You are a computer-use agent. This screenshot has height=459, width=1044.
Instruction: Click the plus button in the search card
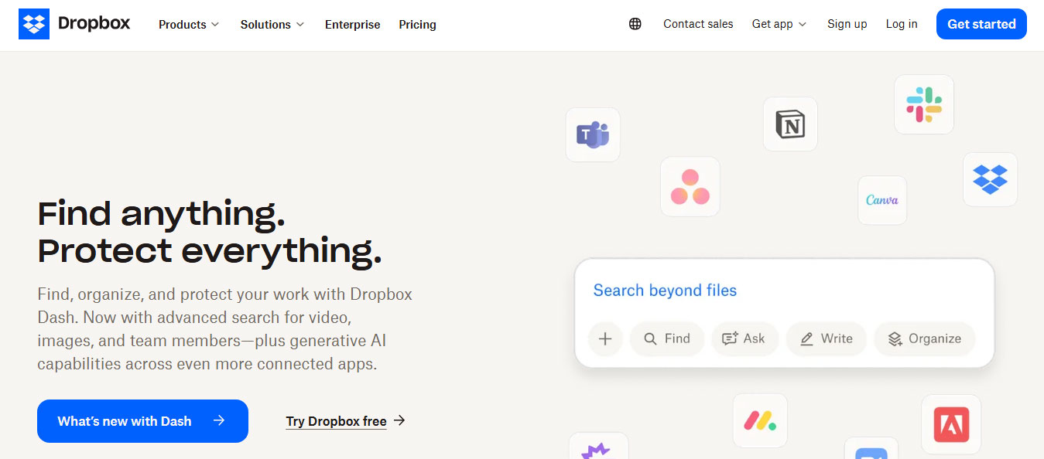(605, 338)
